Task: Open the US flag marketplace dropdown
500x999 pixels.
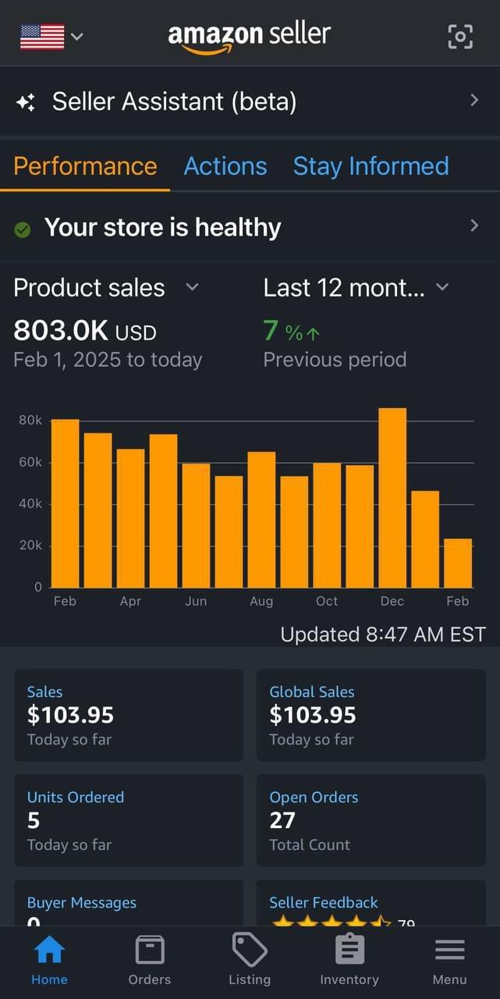Action: coord(51,36)
